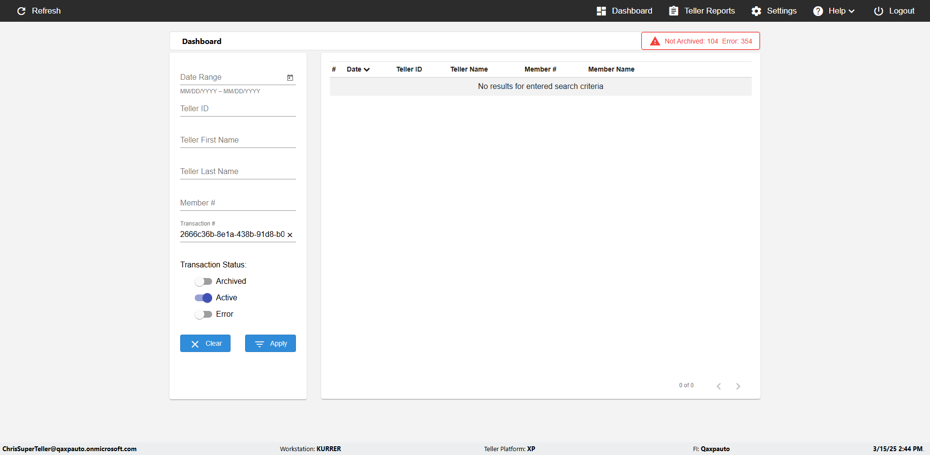Open the Date Range calendar picker icon
930x455 pixels.
coord(290,77)
